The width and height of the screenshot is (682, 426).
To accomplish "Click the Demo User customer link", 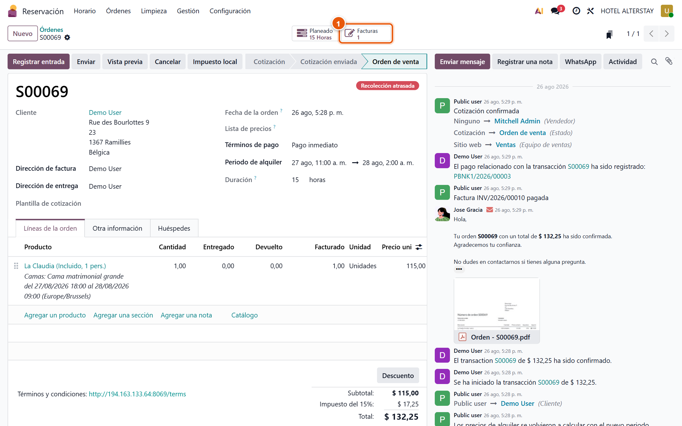I will 105,112.
